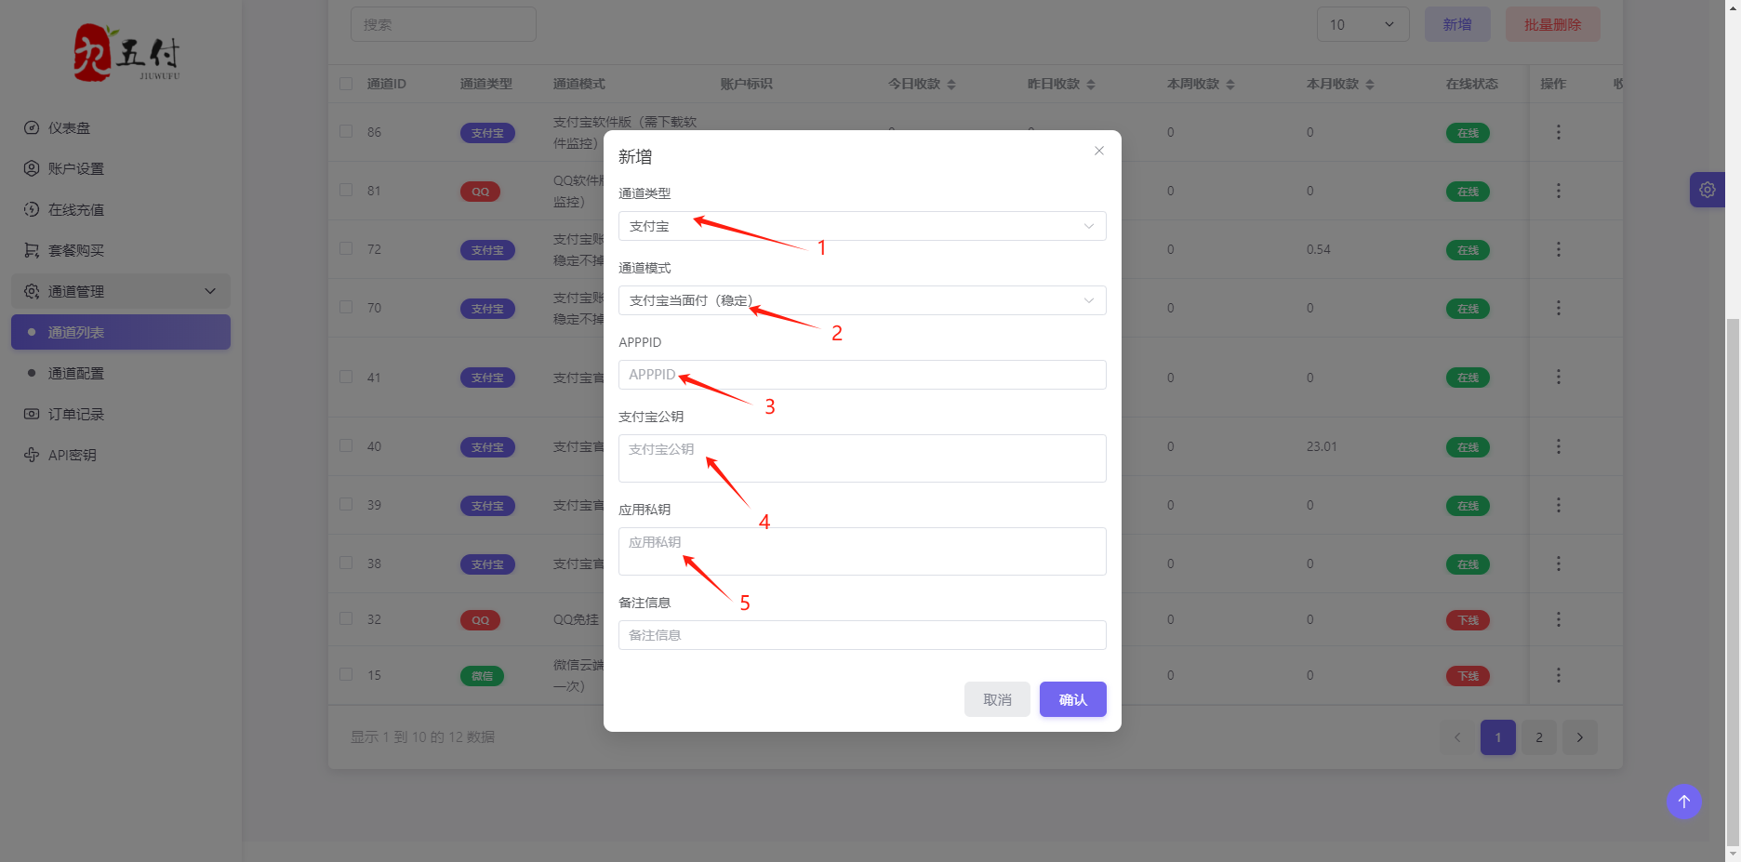1741x862 pixels.
Task: Open the page size 10 dropdown
Action: tap(1363, 24)
